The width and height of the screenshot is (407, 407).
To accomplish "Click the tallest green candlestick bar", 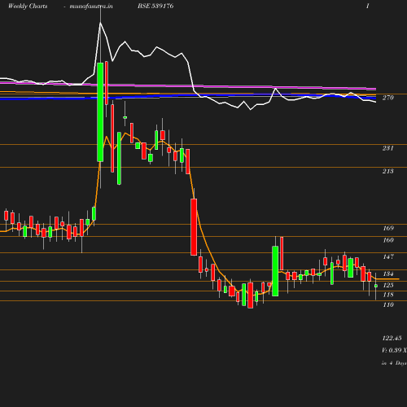I will 100,112.
